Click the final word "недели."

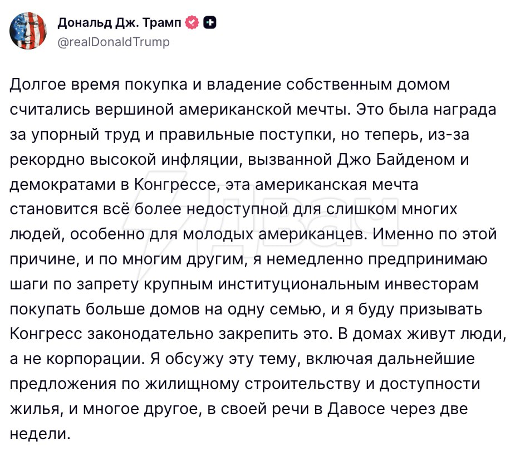(41, 433)
